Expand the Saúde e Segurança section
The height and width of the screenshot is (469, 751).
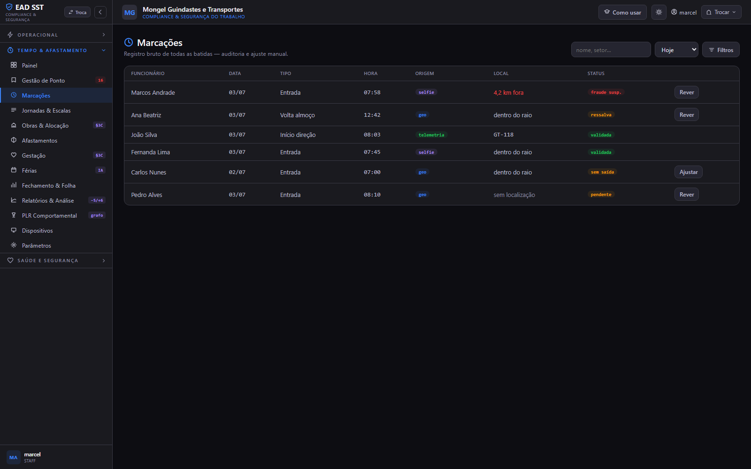point(56,260)
